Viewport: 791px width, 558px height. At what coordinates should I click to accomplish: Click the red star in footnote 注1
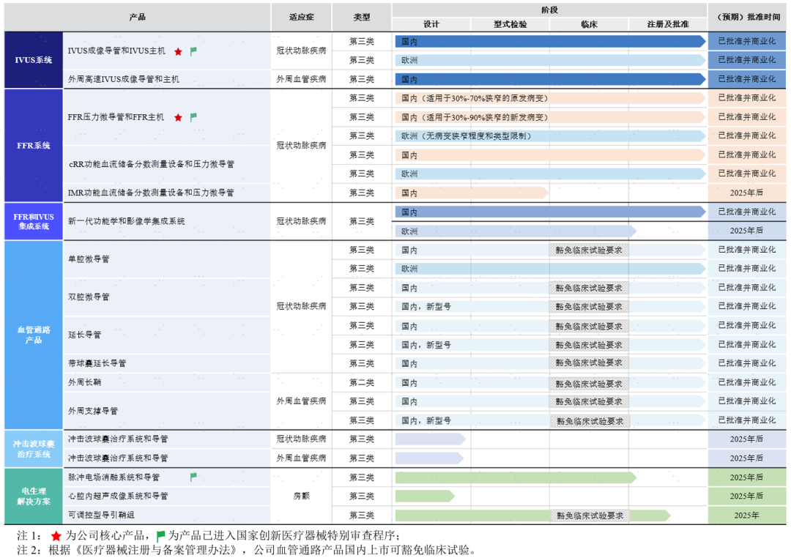pyautogui.click(x=56, y=536)
